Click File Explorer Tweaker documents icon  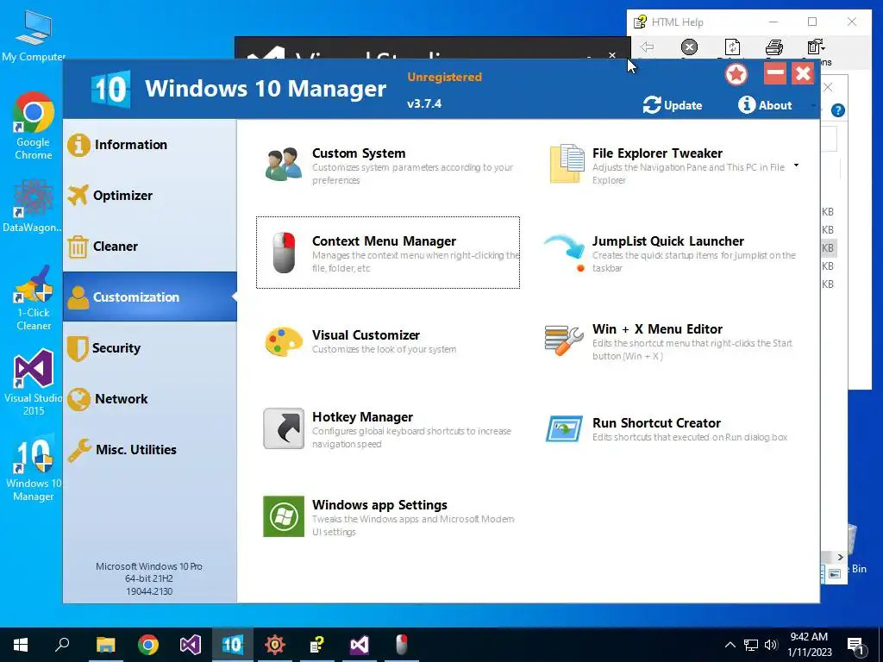(567, 164)
